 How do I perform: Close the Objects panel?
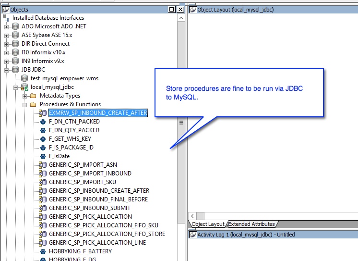click(180, 10)
